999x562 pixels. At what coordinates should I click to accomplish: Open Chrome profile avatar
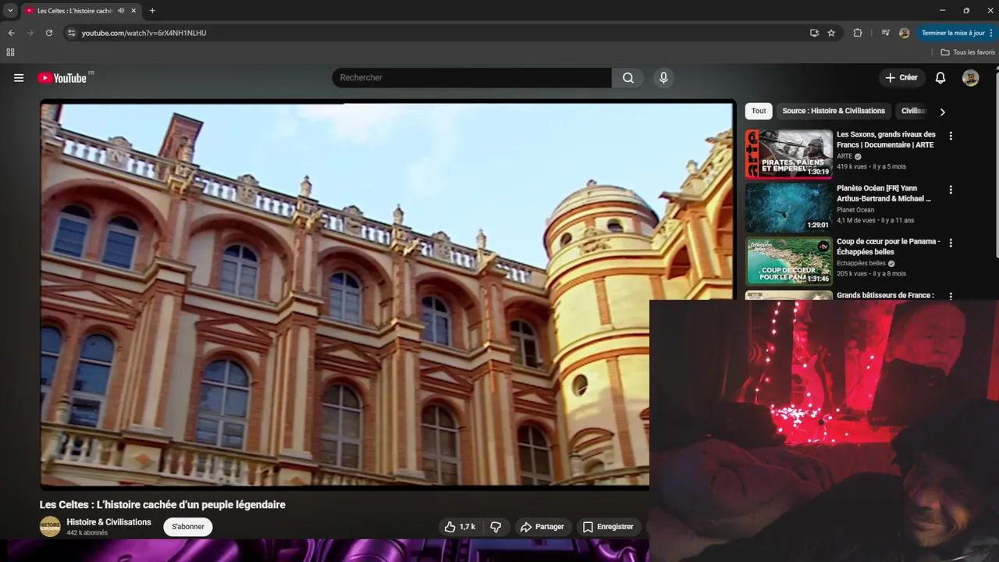coord(905,33)
